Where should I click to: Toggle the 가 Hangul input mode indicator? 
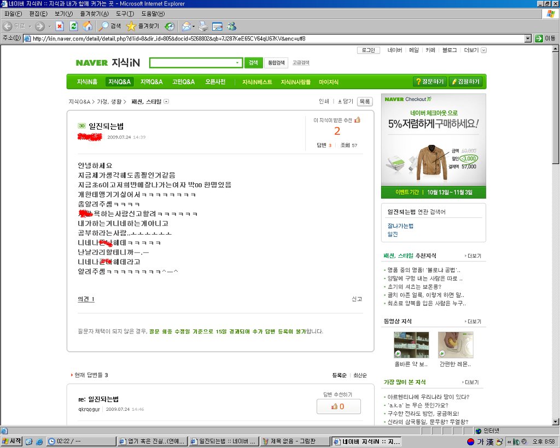(x=480, y=441)
